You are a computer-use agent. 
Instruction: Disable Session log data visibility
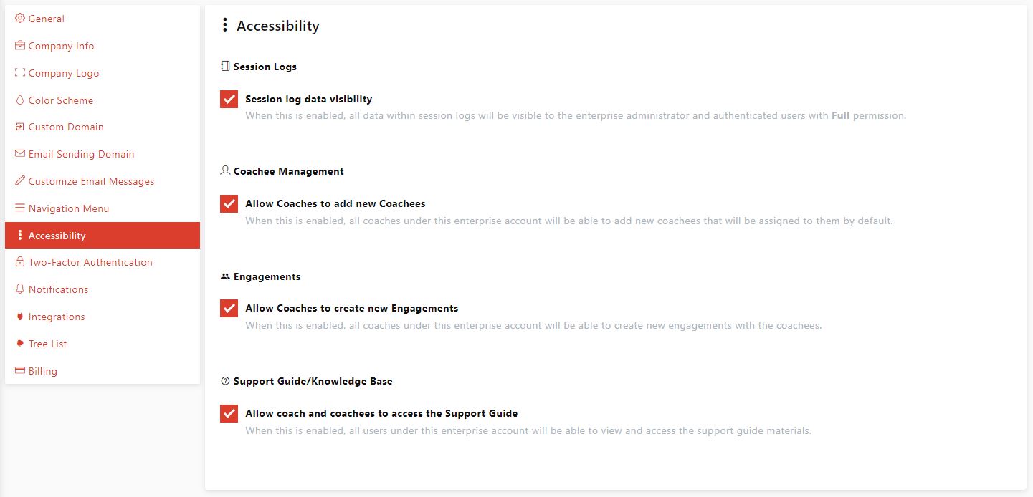click(228, 99)
